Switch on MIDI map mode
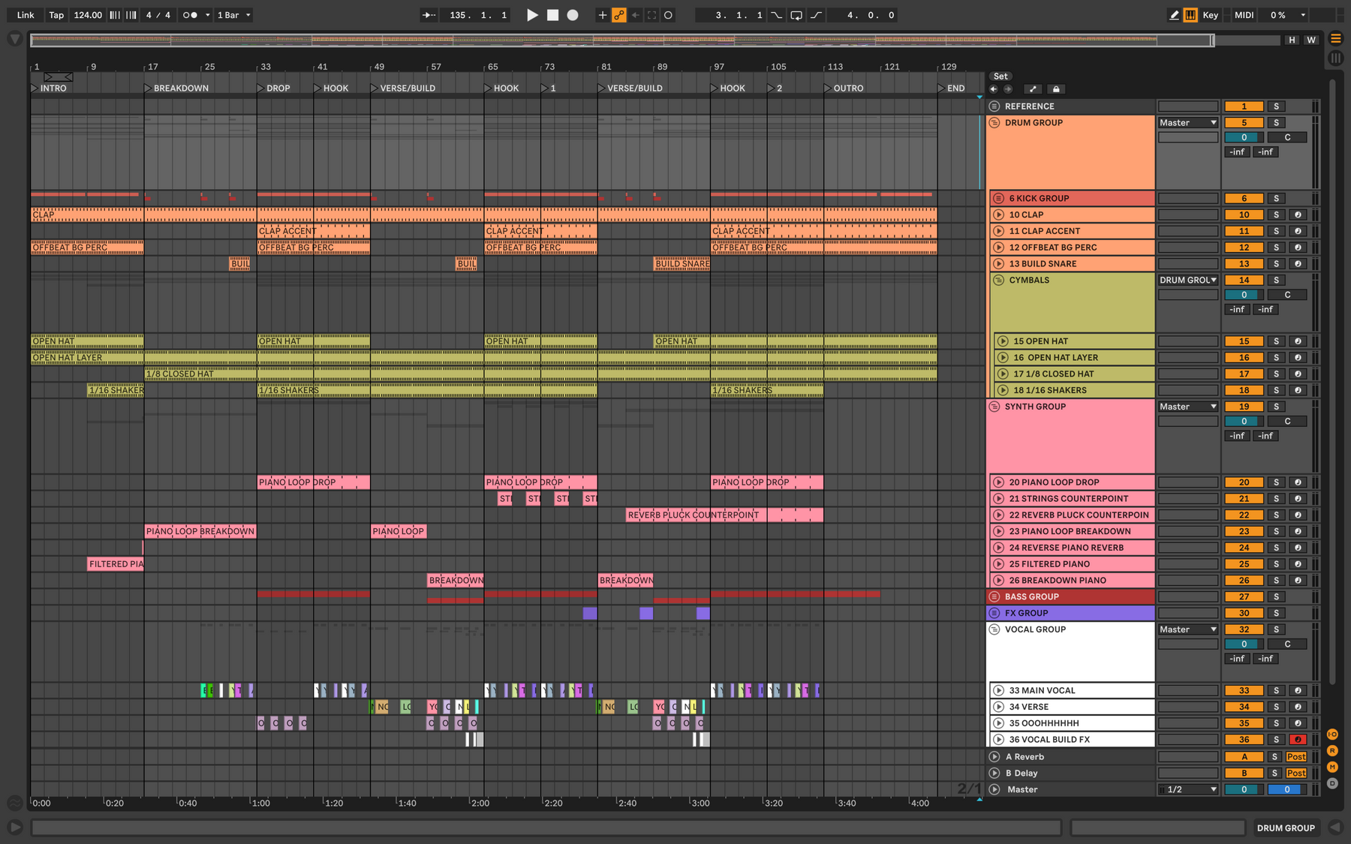 pos(1244,15)
